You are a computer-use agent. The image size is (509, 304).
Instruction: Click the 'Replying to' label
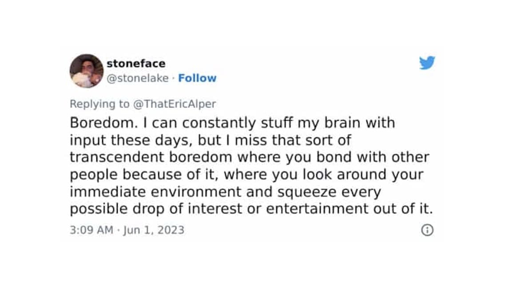pos(99,104)
